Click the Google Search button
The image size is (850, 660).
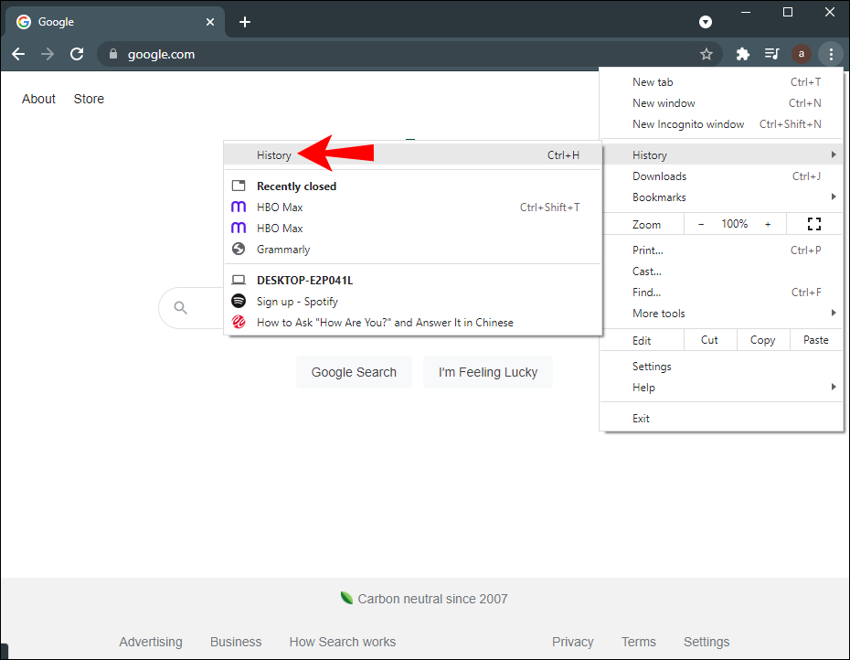pyautogui.click(x=354, y=372)
